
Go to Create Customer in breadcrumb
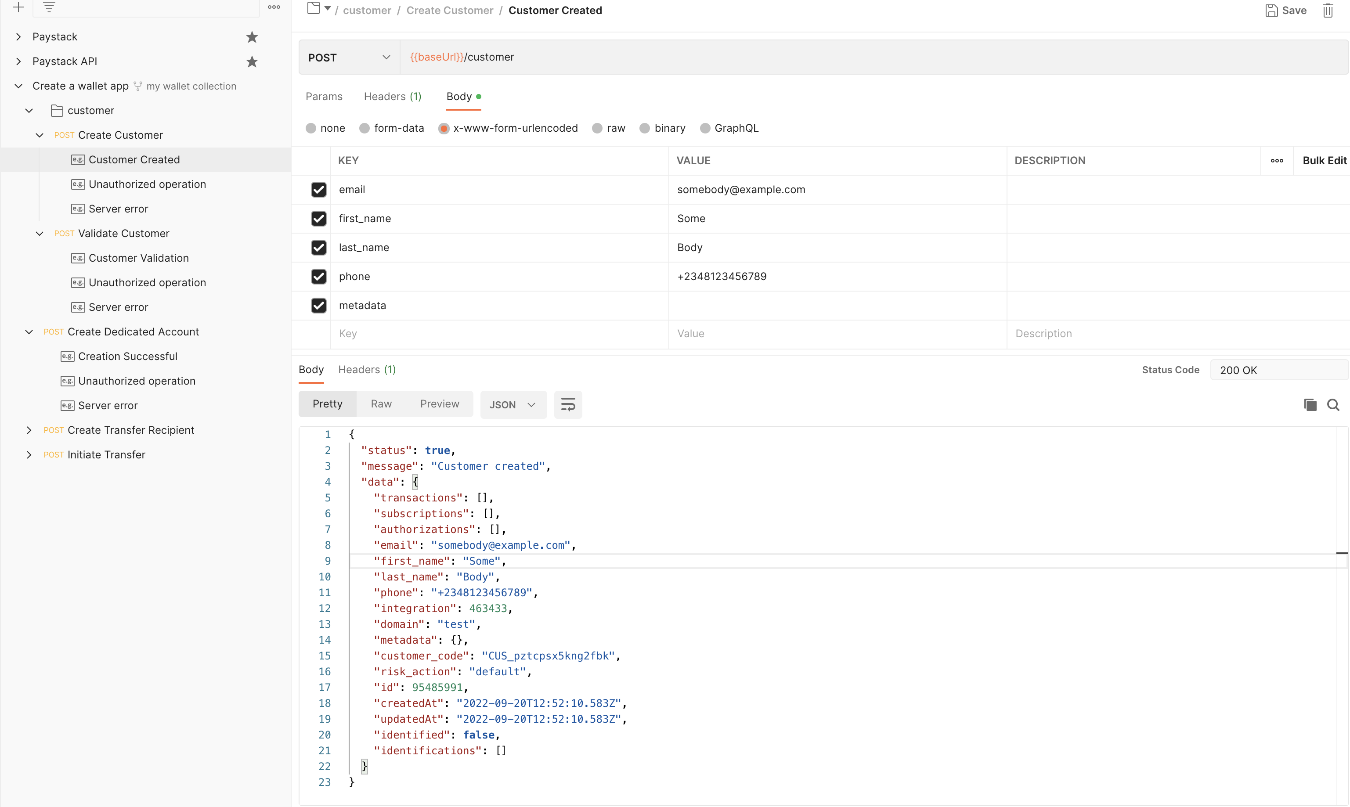tap(450, 11)
